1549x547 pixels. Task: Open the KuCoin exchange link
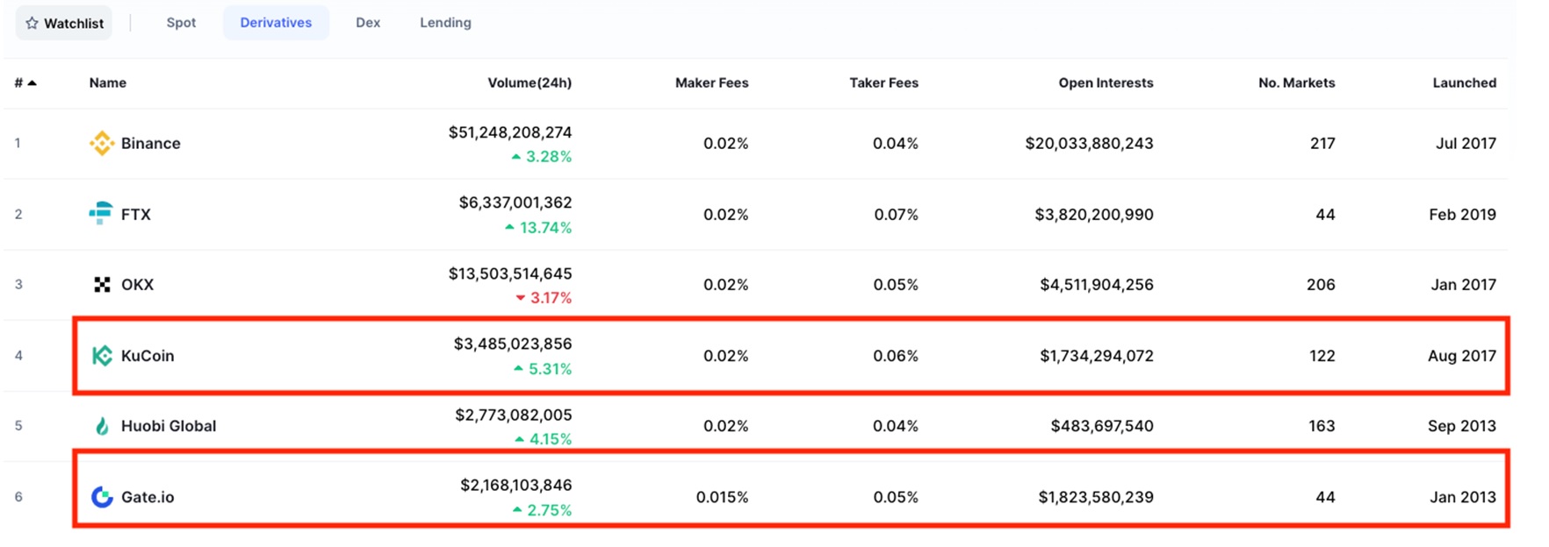148,356
